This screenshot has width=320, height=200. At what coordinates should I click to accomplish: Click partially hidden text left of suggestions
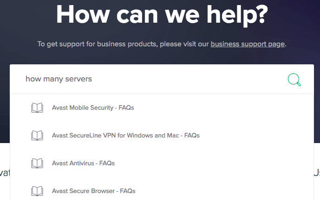pyautogui.click(x=5, y=173)
